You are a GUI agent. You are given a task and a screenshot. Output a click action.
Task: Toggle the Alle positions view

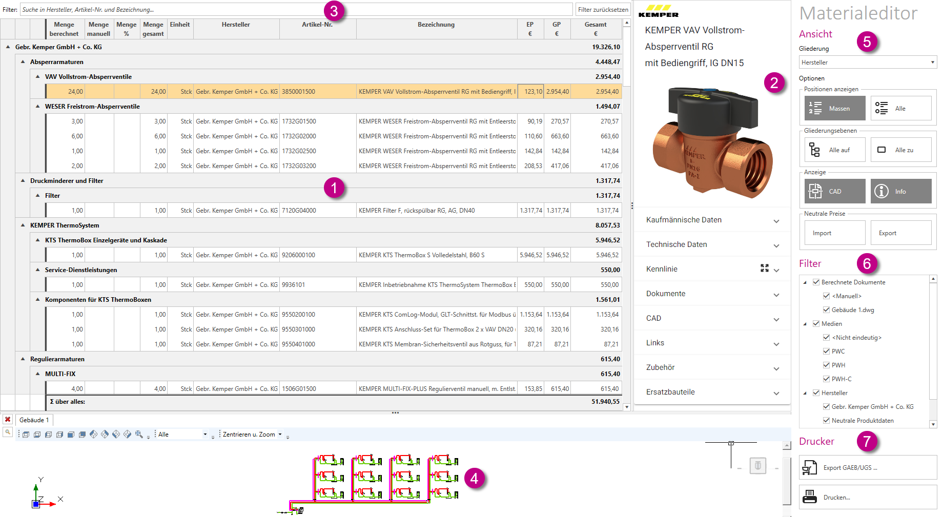[x=901, y=108]
